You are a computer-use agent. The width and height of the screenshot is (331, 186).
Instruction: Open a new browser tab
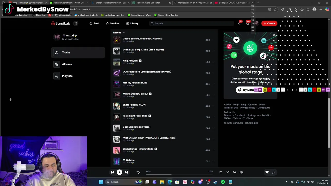coord(258,3)
